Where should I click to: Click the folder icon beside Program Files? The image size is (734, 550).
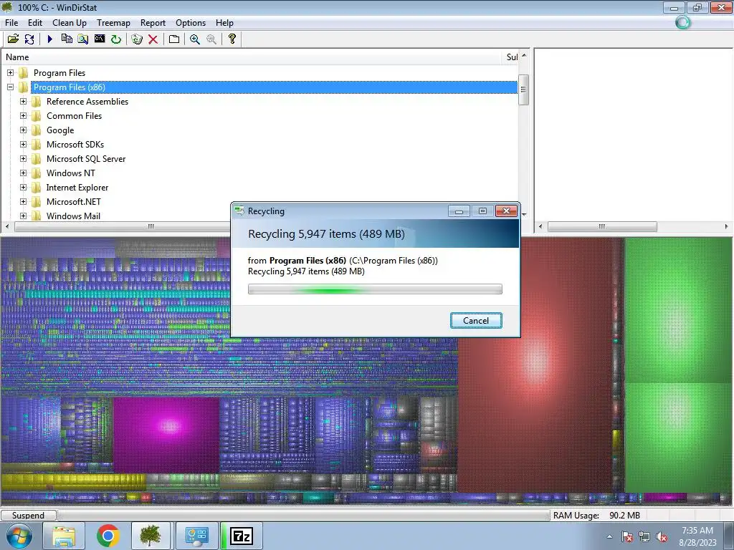click(x=24, y=73)
